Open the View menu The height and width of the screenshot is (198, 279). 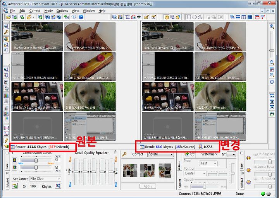75,11
